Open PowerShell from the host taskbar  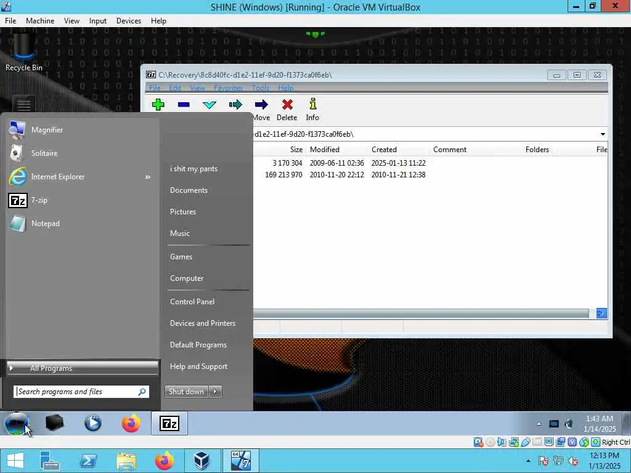pyautogui.click(x=88, y=461)
